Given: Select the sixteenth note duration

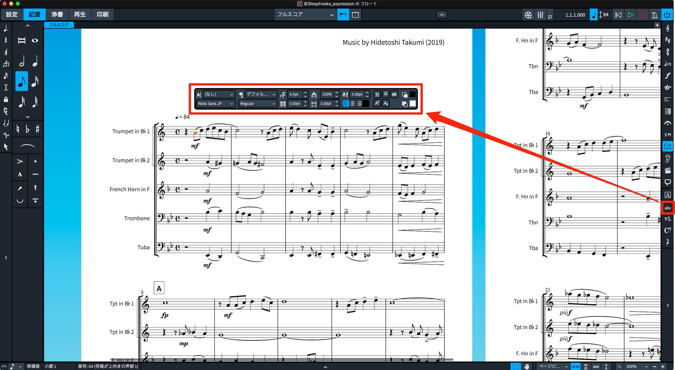Looking at the screenshot, I should 35,81.
